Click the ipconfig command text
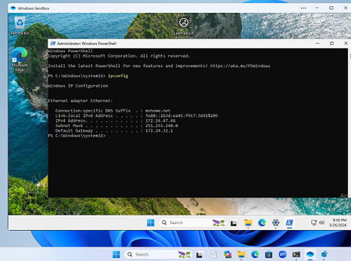The height and width of the screenshot is (261, 351). (118, 76)
